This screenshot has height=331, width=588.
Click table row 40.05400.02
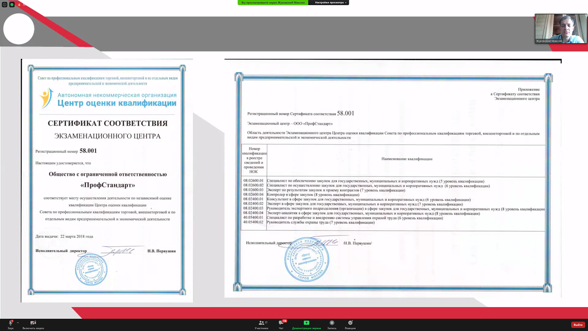pyautogui.click(x=393, y=222)
